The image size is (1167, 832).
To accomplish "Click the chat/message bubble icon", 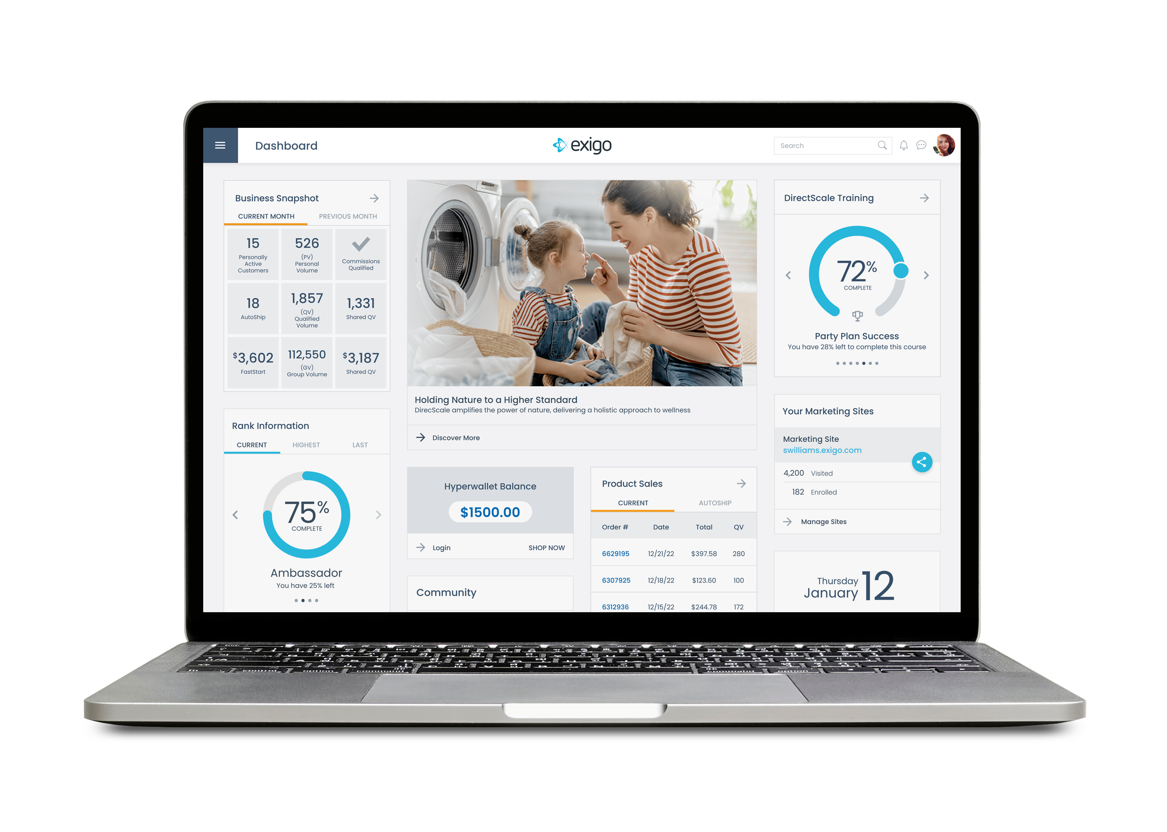I will tap(919, 146).
